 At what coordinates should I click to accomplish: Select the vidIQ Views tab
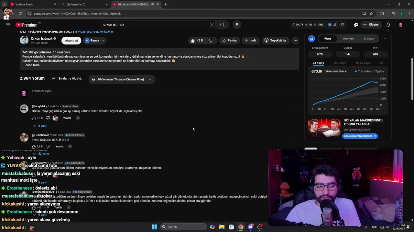(x=328, y=39)
